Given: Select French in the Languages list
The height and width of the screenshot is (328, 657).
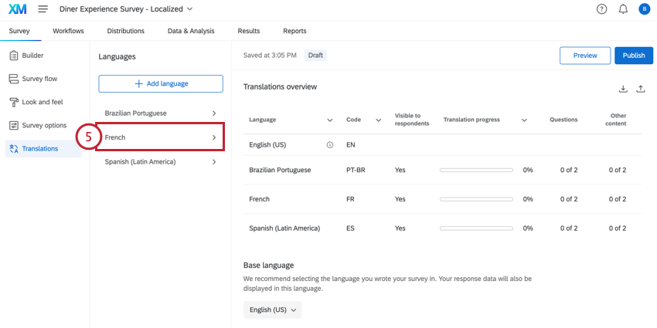Looking at the screenshot, I should pos(160,137).
